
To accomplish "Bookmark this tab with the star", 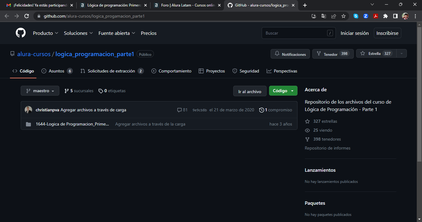I will pos(344,16).
